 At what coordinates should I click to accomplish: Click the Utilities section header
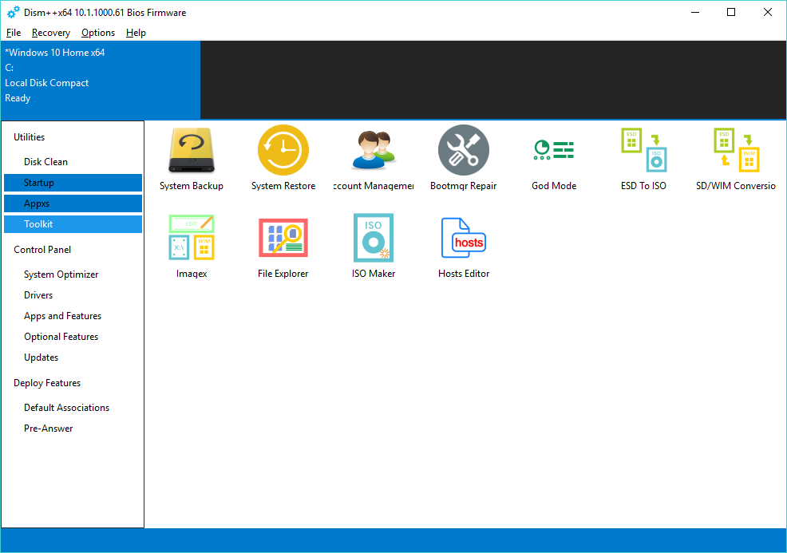coord(29,137)
